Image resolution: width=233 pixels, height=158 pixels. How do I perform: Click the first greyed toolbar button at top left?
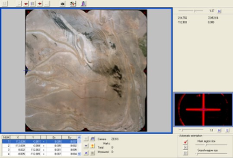coord(5,4)
